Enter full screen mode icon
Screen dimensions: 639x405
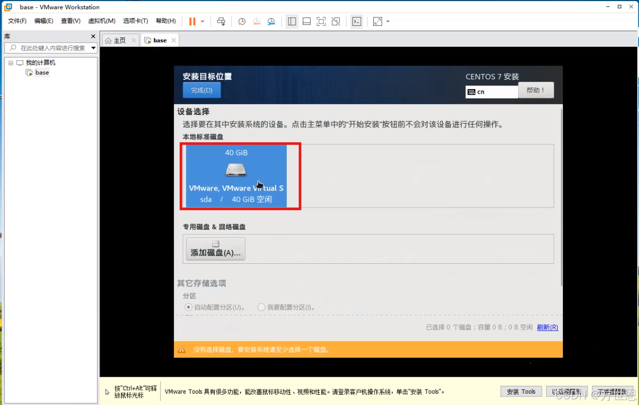(x=321, y=21)
